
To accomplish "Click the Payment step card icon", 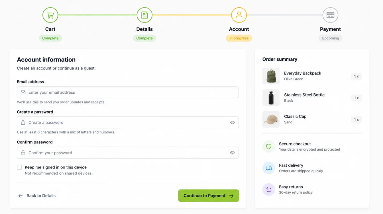I will [330, 15].
